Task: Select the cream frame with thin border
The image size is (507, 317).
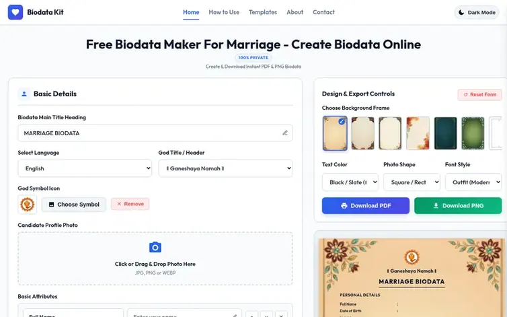Action: point(390,133)
